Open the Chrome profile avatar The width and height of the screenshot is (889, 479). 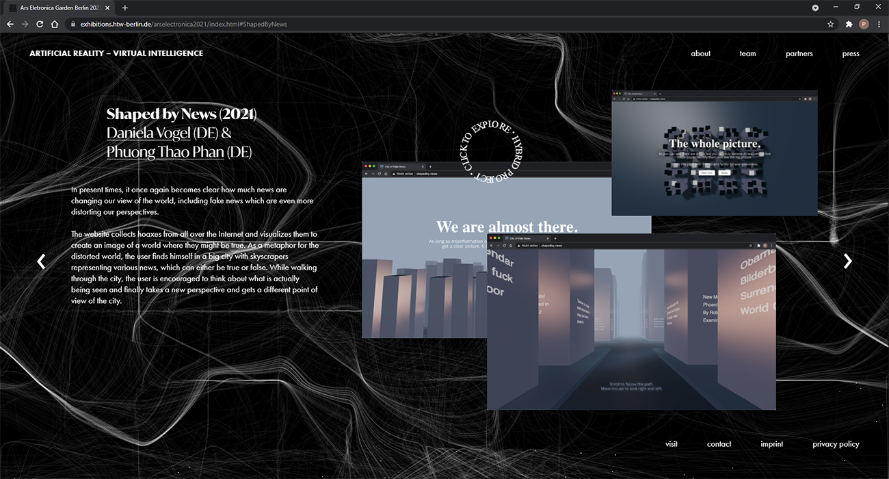(x=864, y=24)
